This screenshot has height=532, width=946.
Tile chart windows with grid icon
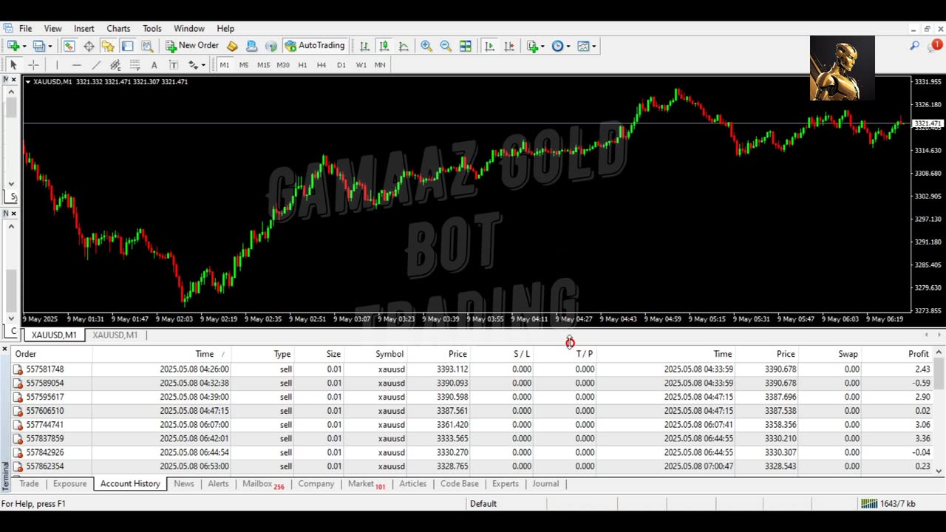click(x=466, y=46)
